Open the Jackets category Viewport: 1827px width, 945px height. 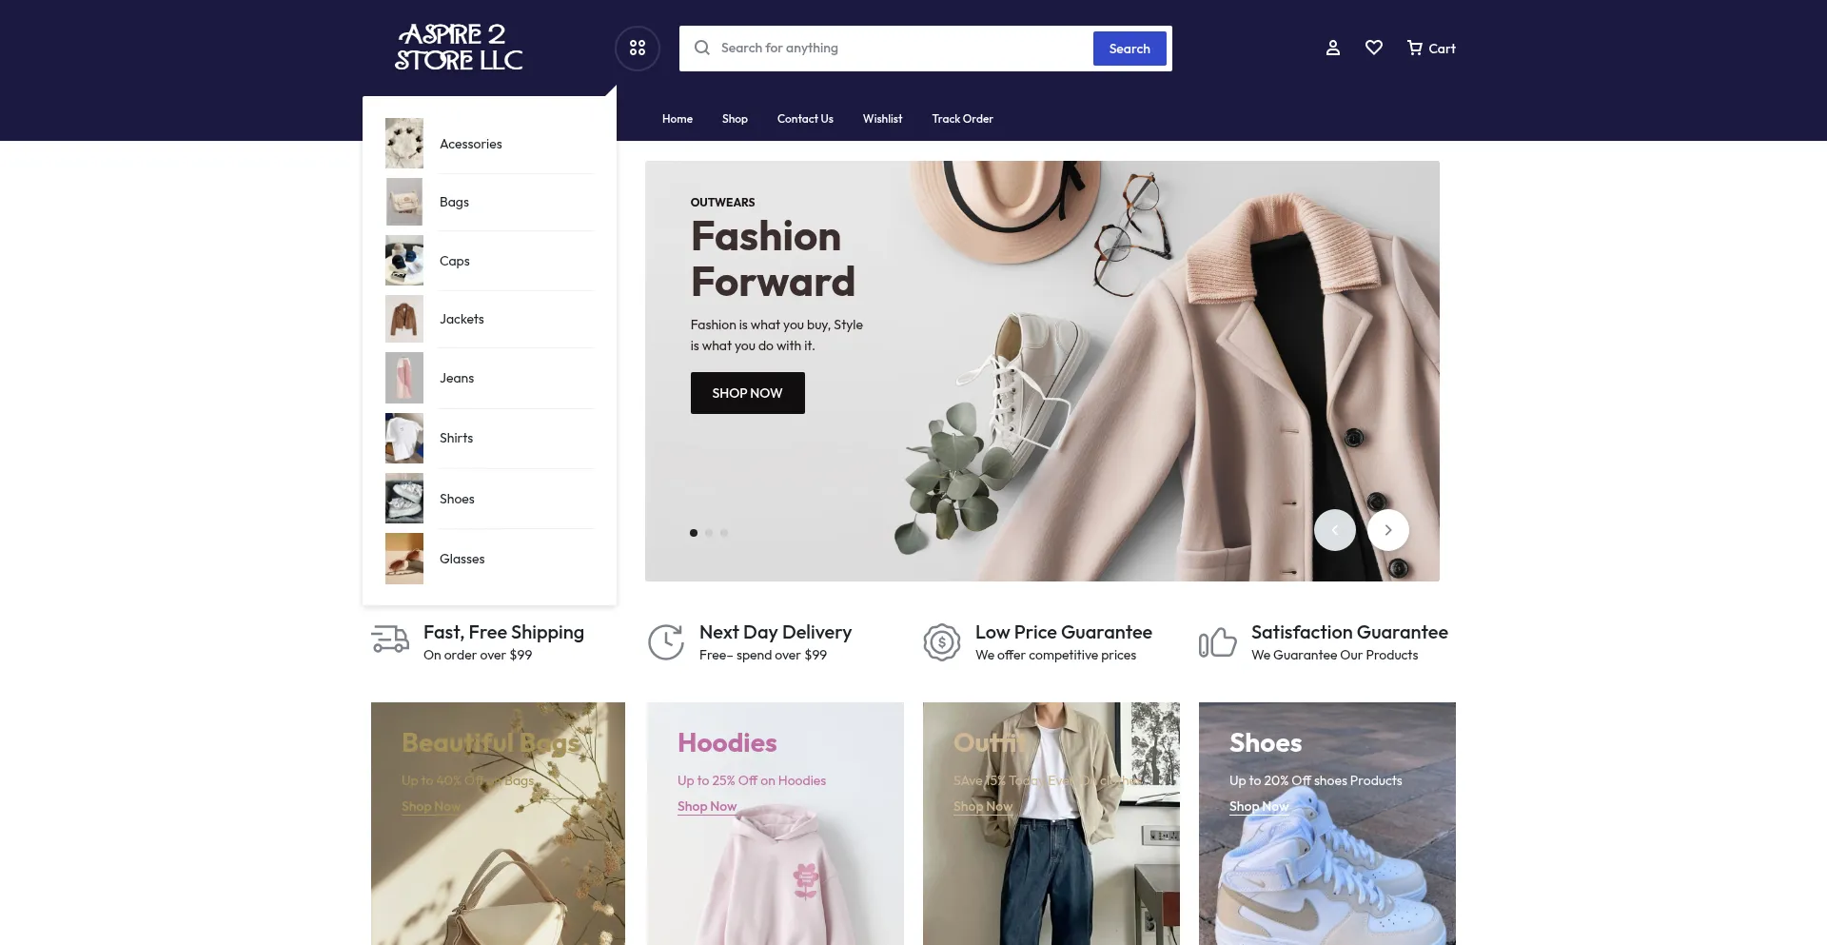462,320
